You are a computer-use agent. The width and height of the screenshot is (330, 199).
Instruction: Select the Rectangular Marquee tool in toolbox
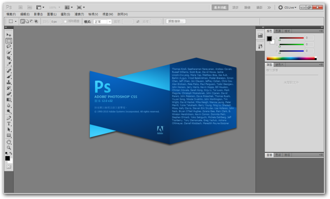coord(9,41)
